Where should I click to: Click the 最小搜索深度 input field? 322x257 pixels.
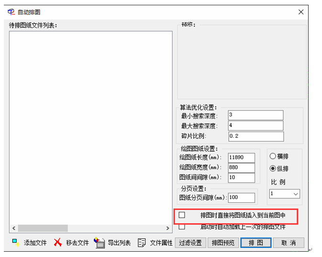click(255, 115)
